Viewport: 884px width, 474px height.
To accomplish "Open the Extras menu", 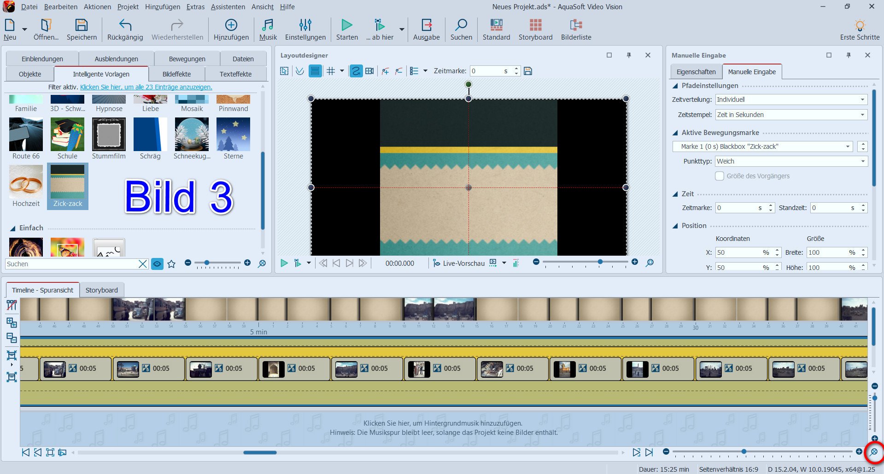I will 195,7.
